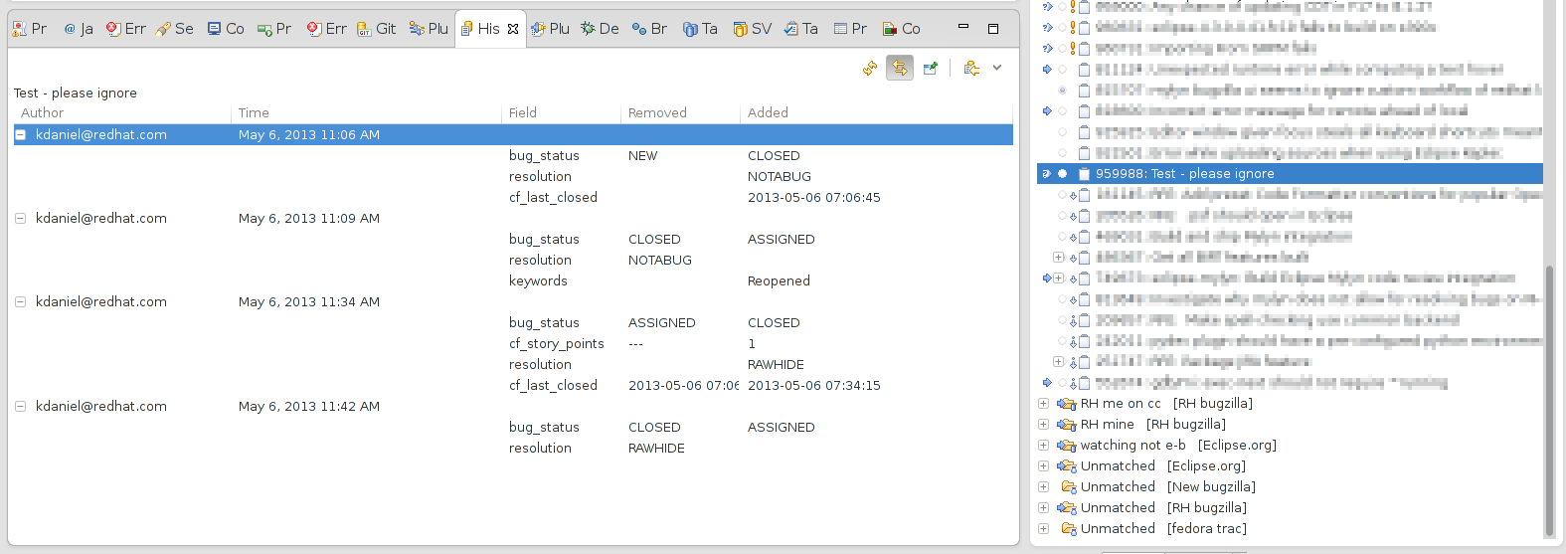Expand Unmatched [RH bugzilla] category
1566x554 pixels.
coord(1043,507)
